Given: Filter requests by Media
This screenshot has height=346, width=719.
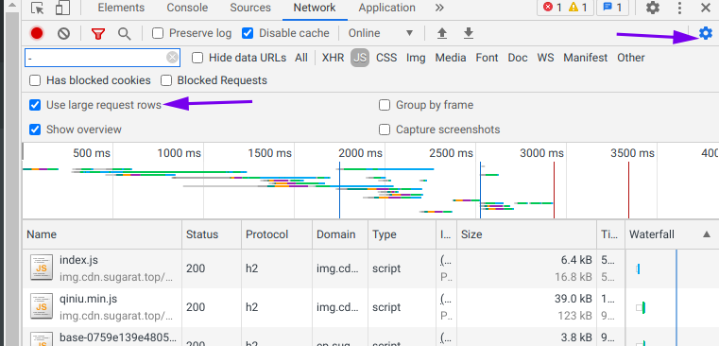Looking at the screenshot, I should point(451,58).
